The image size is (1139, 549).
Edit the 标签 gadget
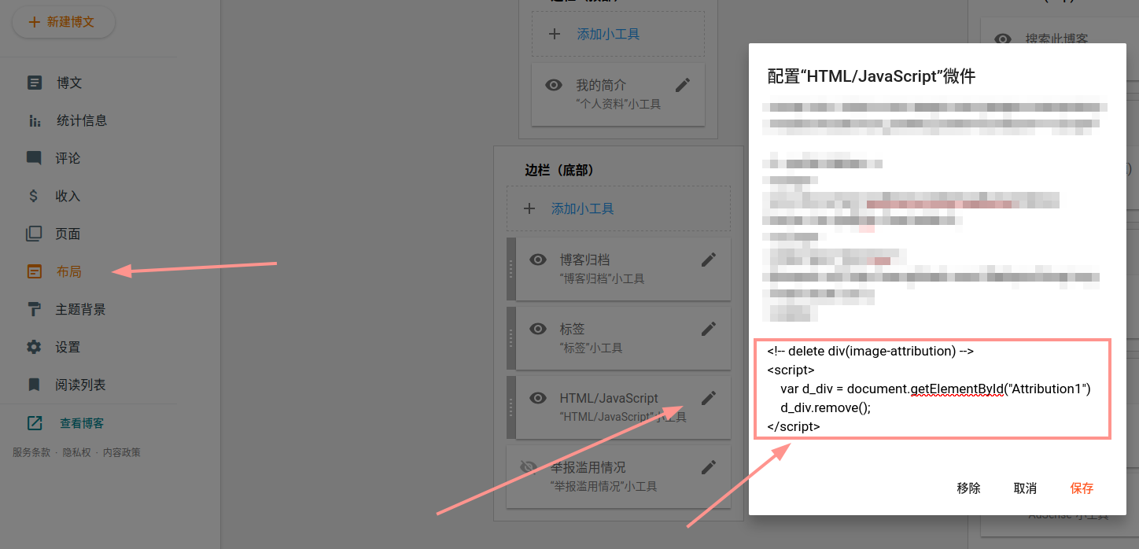(709, 329)
